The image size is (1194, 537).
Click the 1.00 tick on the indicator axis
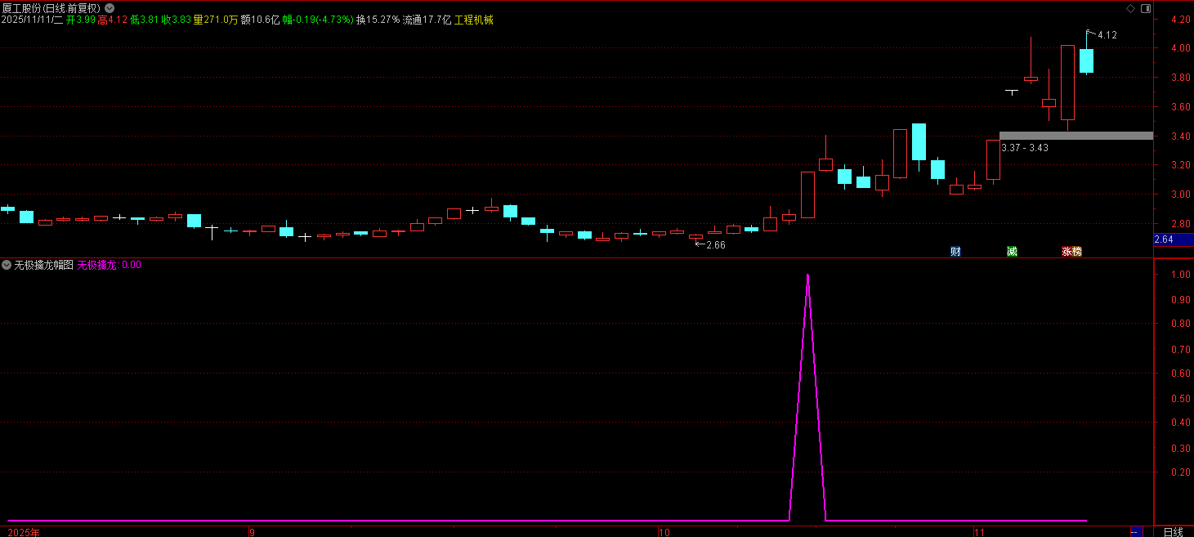1179,275
